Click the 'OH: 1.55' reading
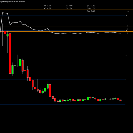The image size is (133, 133). [91, 9]
